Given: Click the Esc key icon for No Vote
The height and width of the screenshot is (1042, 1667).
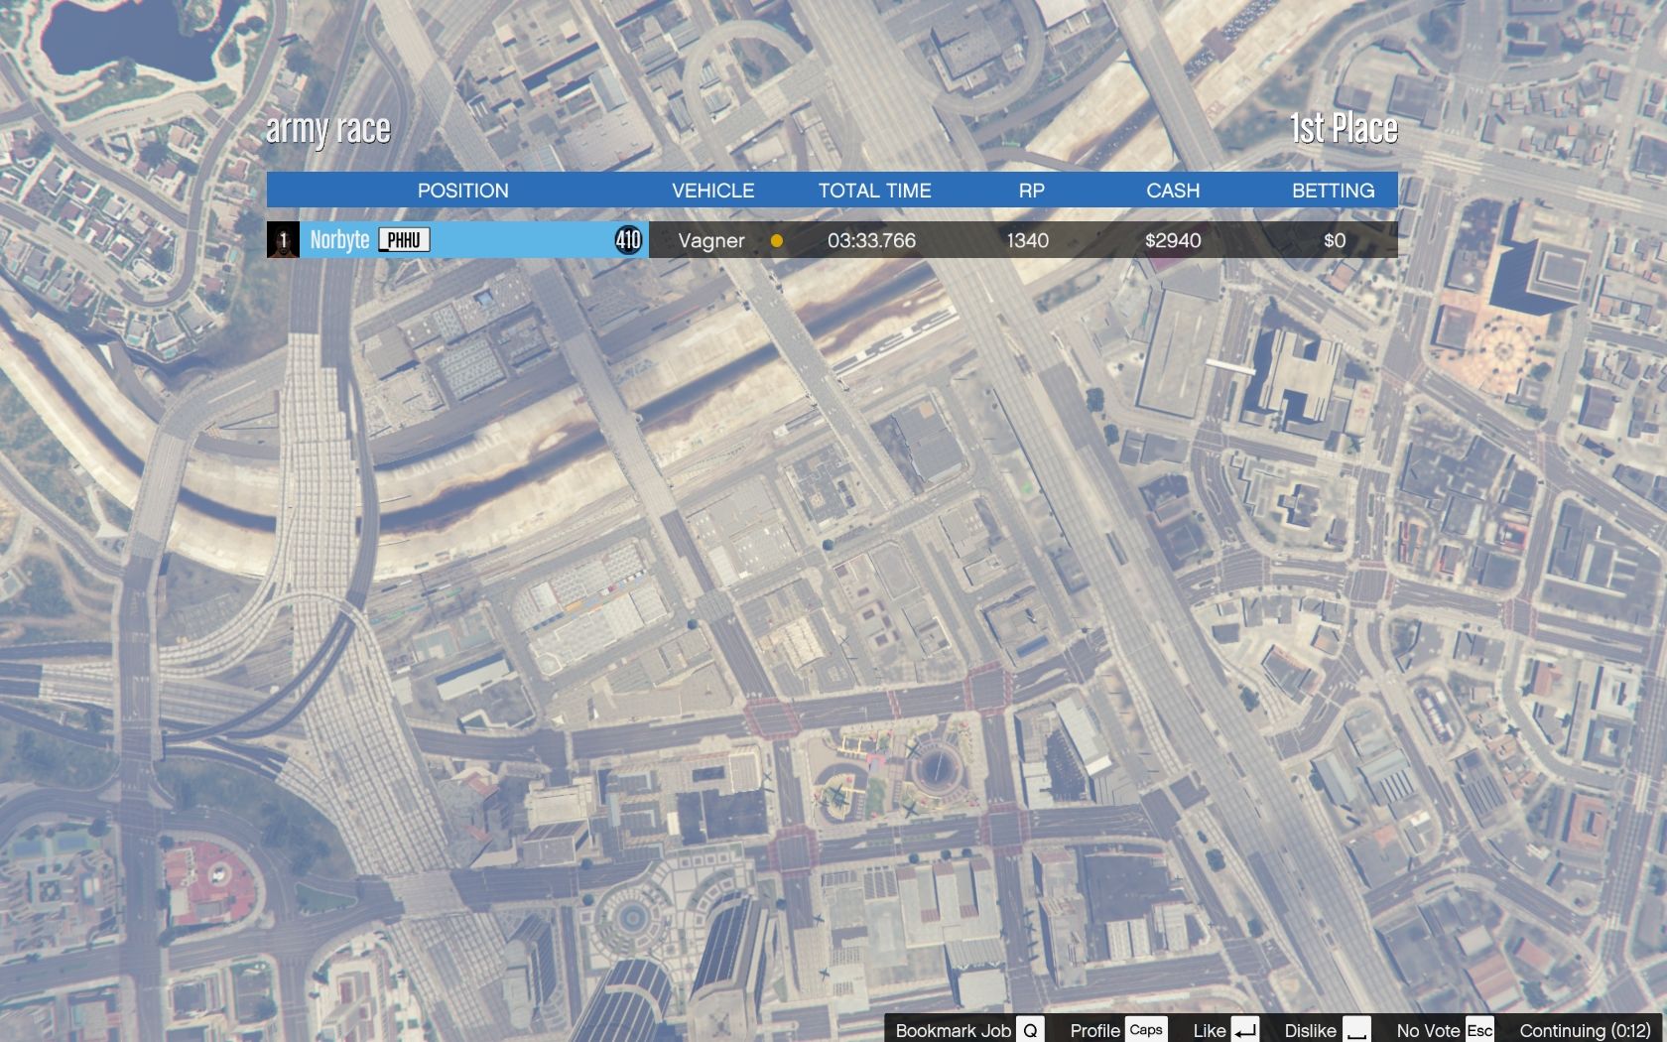Looking at the screenshot, I should click(1479, 1030).
